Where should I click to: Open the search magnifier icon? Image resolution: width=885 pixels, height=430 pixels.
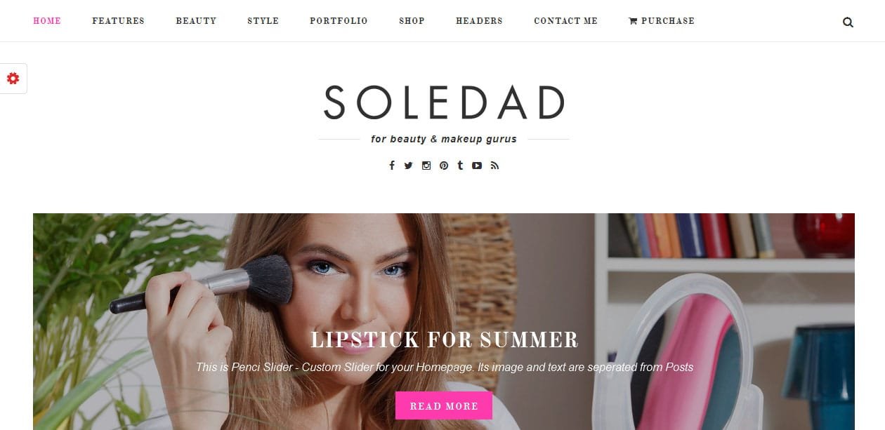[x=848, y=22]
